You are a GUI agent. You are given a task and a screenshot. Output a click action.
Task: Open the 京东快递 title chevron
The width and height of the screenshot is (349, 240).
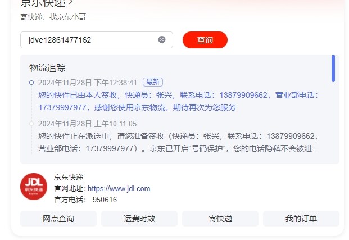tap(71, 2)
